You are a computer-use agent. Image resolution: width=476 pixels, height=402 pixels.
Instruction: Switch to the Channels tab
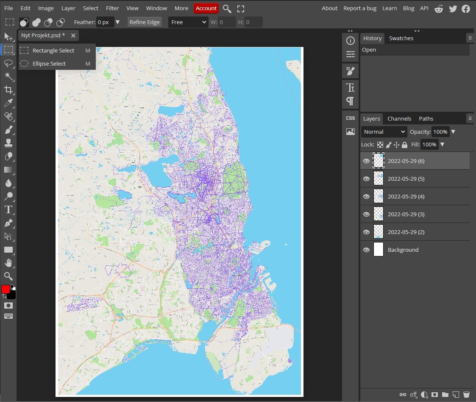point(399,118)
